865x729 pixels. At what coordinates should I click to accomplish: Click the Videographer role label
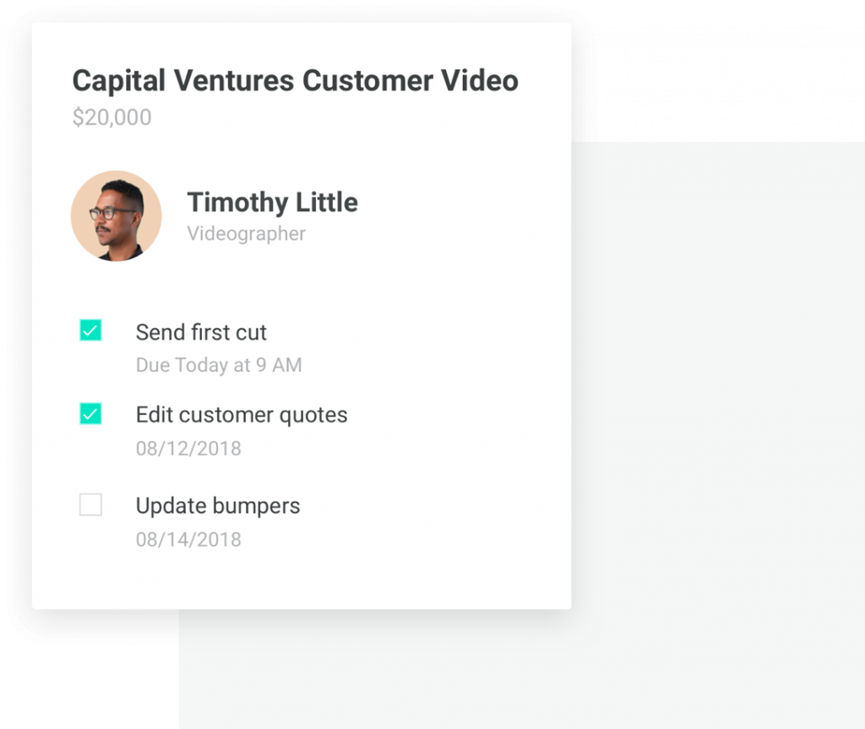(246, 234)
